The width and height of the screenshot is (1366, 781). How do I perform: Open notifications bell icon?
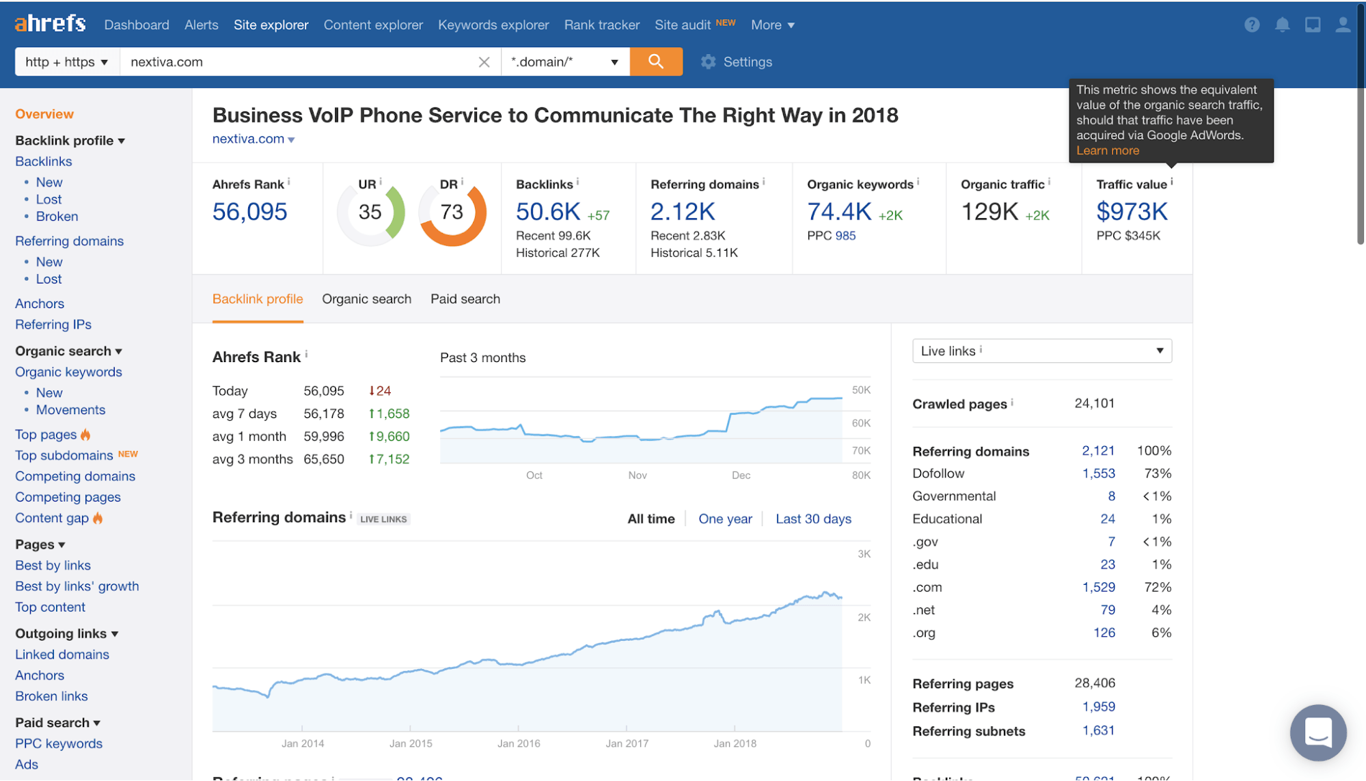click(x=1282, y=25)
